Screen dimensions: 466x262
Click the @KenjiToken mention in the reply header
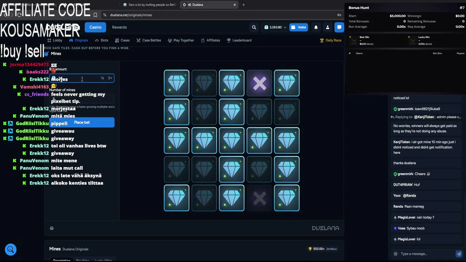(424, 117)
